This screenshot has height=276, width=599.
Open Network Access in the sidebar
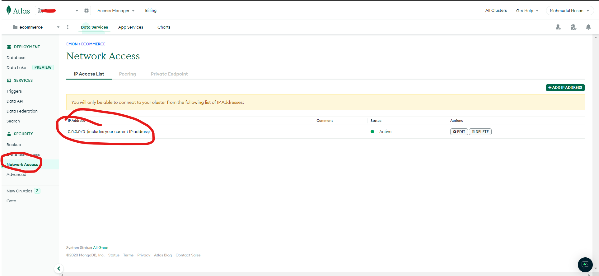(x=22, y=165)
